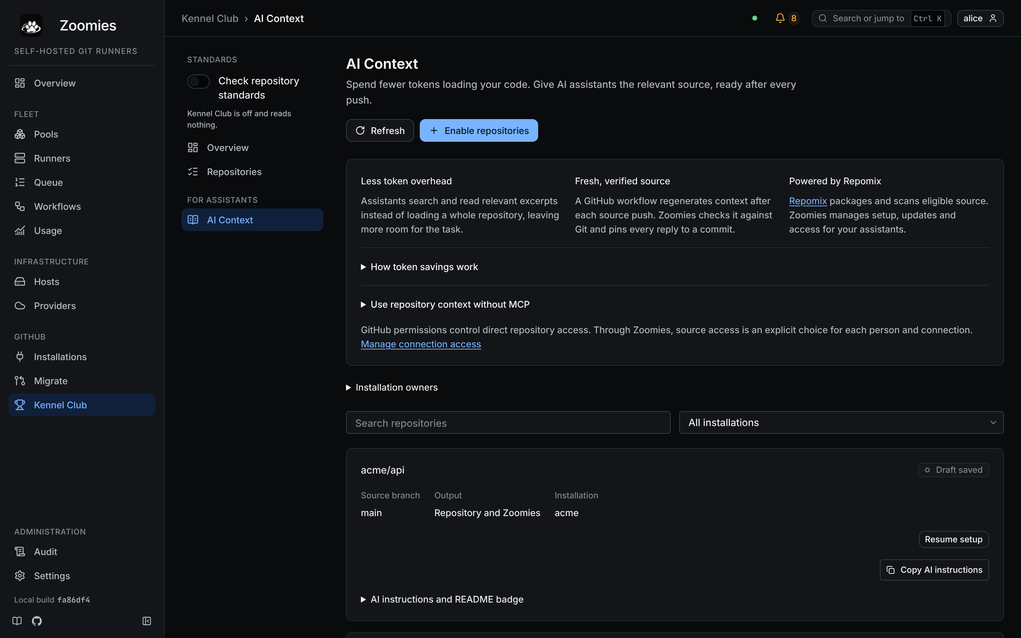
Task: Open Workflows via its flow icon
Action: coord(20,206)
